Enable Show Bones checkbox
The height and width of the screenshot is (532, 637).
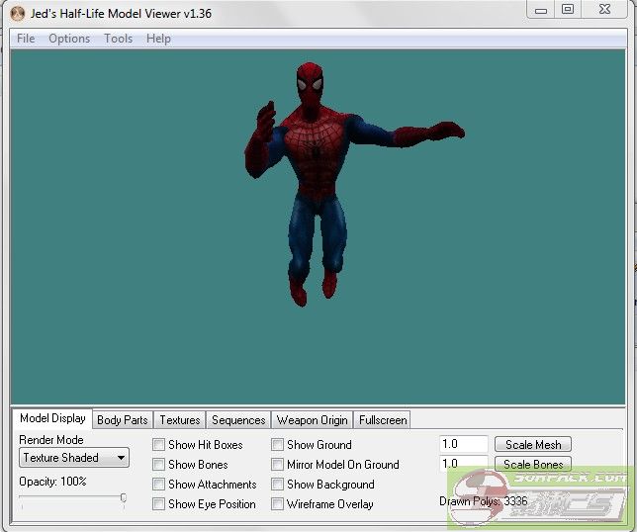pyautogui.click(x=158, y=464)
